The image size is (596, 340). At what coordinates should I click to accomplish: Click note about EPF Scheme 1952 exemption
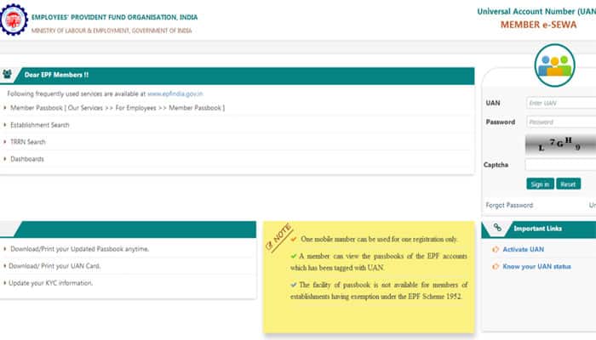[x=379, y=291]
